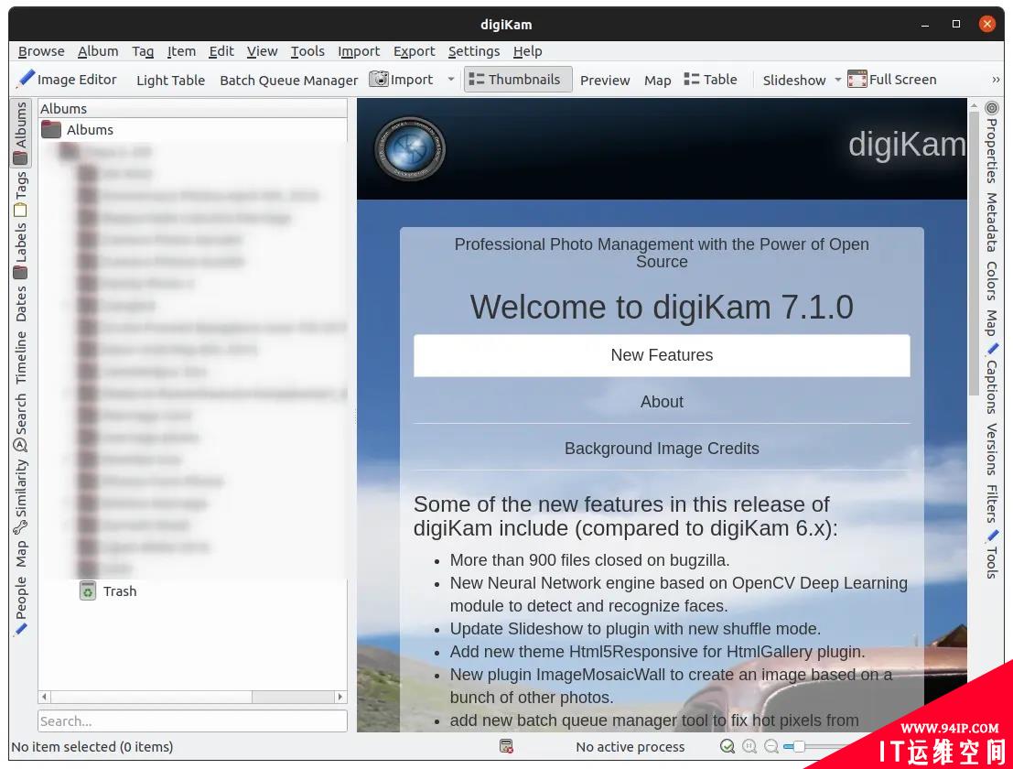Open the Labels left sidebar tab
This screenshot has height=769, width=1013.
[x=21, y=250]
